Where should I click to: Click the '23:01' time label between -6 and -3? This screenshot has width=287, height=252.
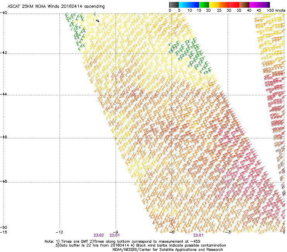point(198,235)
